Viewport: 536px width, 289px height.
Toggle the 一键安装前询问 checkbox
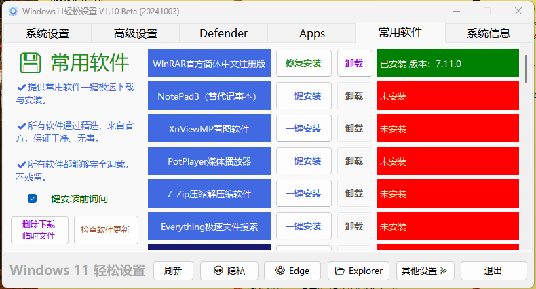coord(32,199)
